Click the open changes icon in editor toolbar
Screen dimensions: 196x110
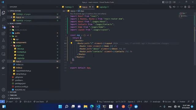(170, 7)
